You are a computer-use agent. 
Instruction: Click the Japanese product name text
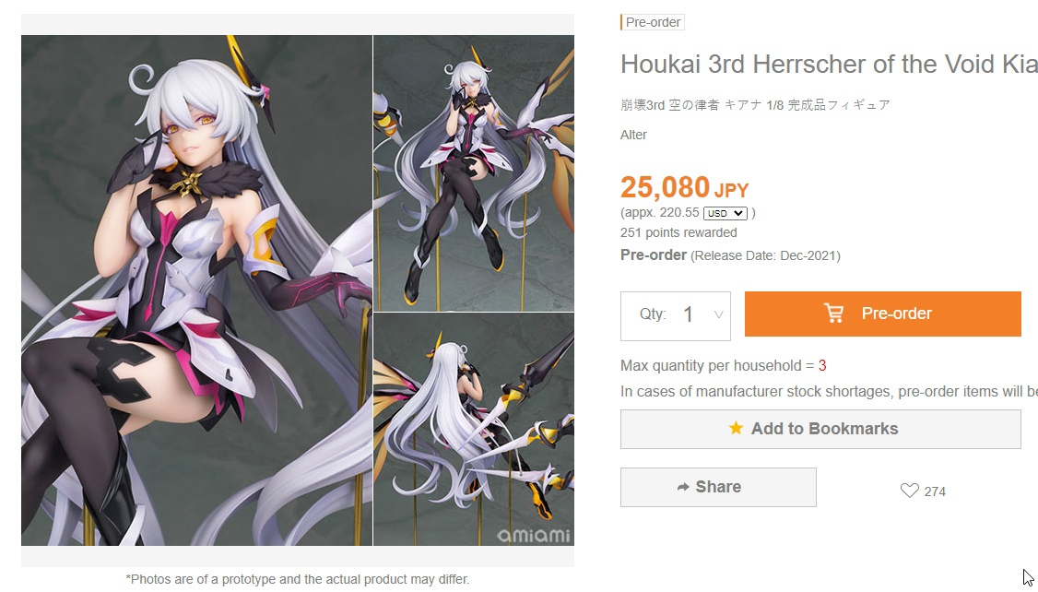click(x=755, y=104)
